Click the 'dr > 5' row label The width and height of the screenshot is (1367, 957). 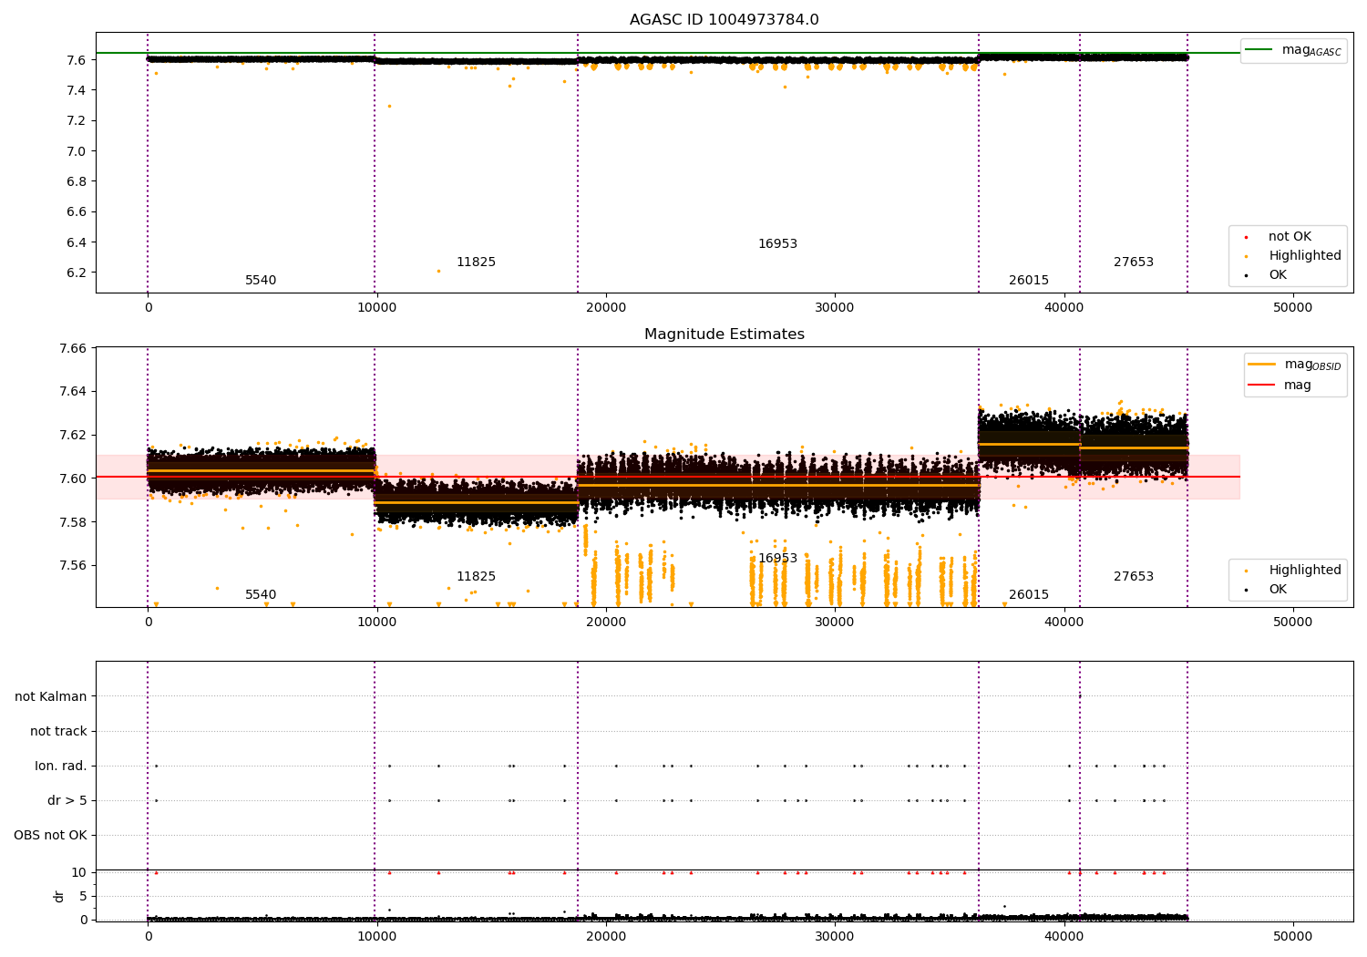(67, 800)
